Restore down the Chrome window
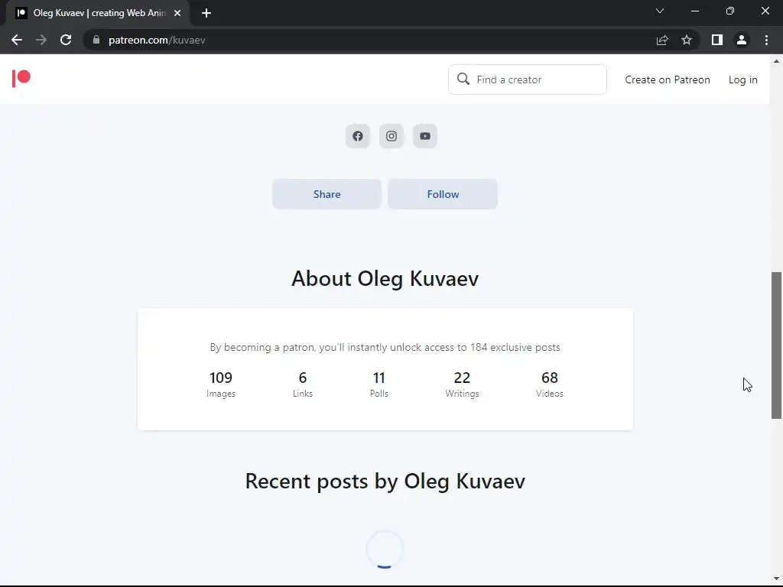This screenshot has width=783, height=587. click(729, 11)
